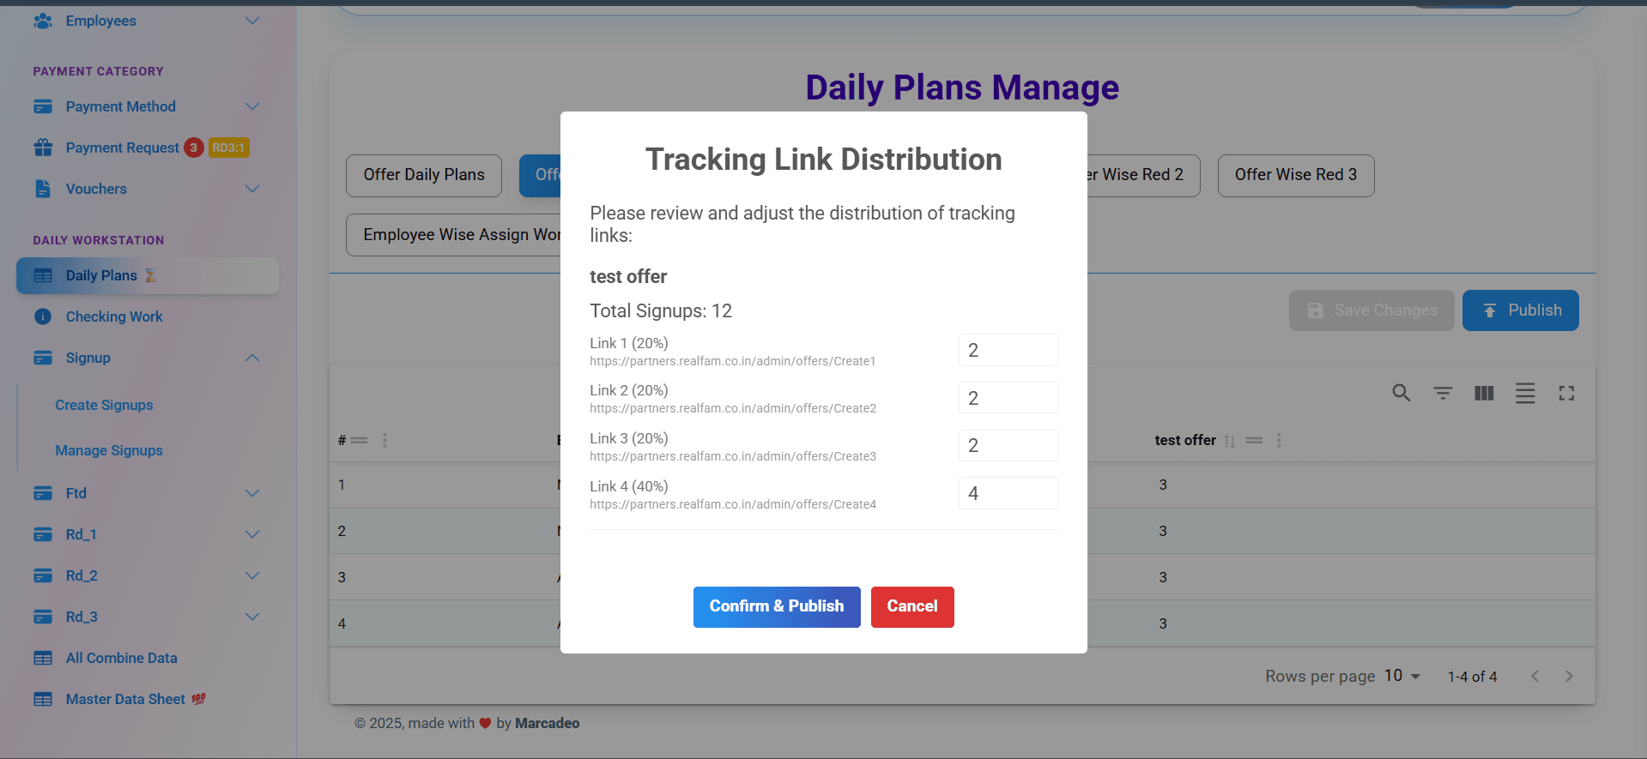The width and height of the screenshot is (1647, 759).
Task: Open Manage Signups submenu item
Action: pos(109,450)
